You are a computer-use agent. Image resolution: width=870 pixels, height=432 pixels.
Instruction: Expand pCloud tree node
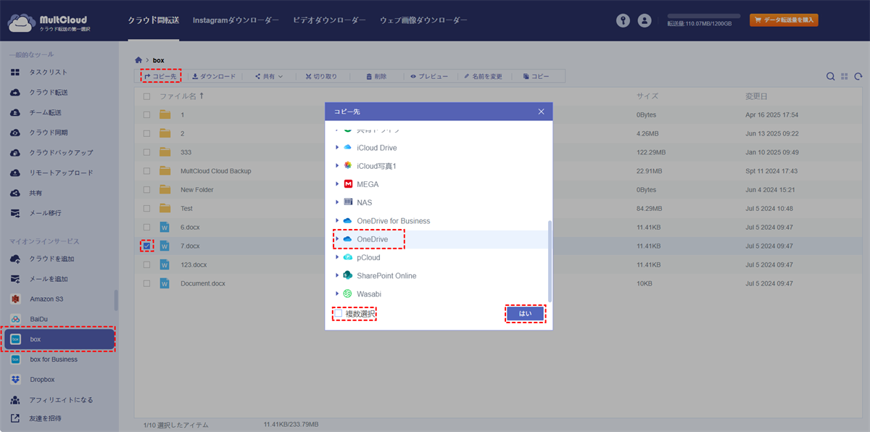tap(337, 257)
